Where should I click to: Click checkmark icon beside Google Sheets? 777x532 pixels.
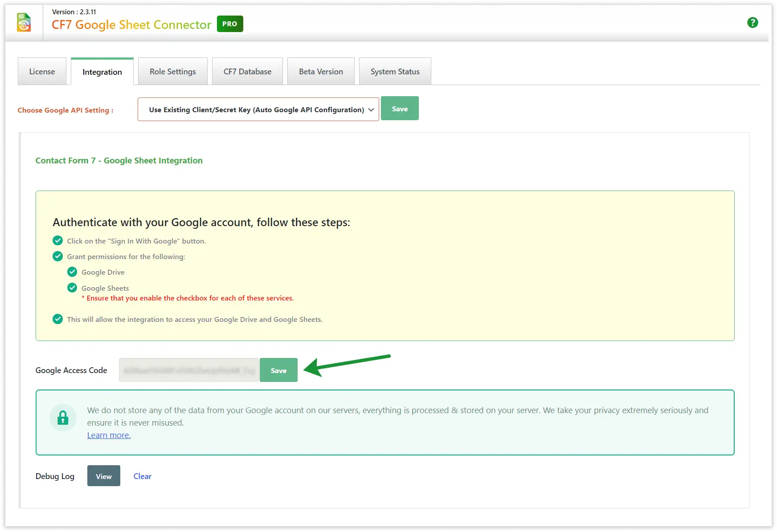(x=72, y=288)
